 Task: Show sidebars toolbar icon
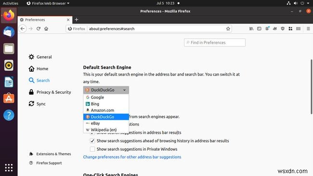[259, 29]
